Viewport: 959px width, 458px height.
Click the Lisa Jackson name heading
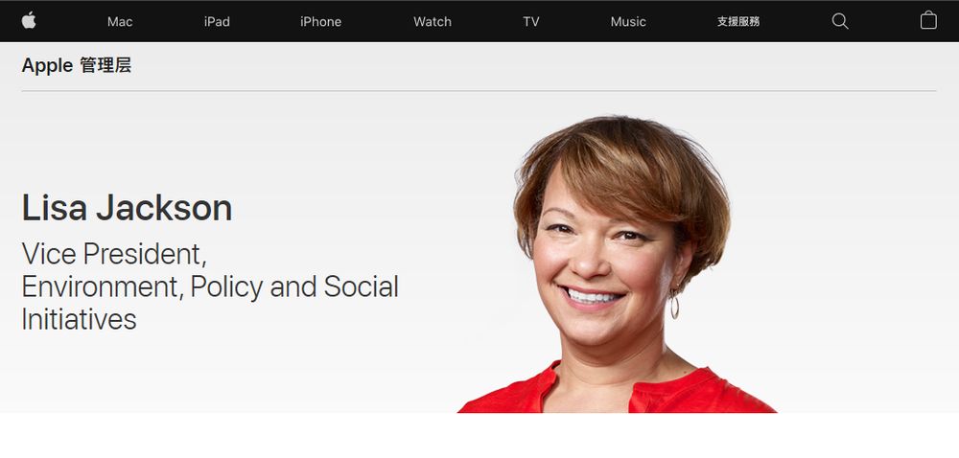[128, 208]
